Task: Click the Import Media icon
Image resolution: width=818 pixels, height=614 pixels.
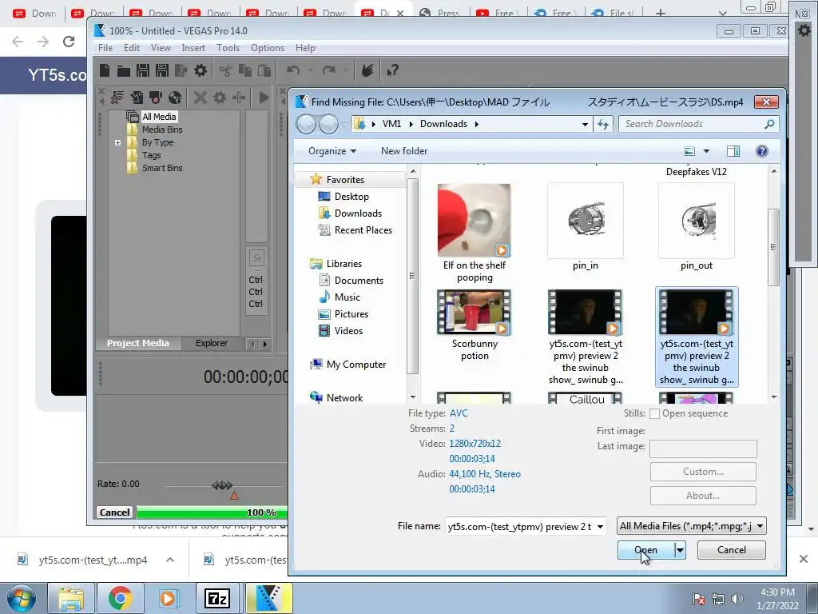Action: 137,97
